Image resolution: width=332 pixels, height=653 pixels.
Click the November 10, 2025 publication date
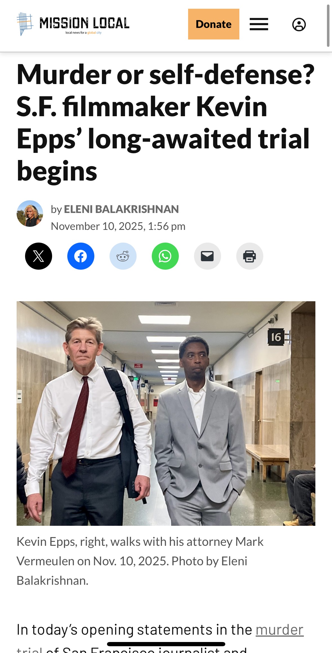[x=118, y=226]
